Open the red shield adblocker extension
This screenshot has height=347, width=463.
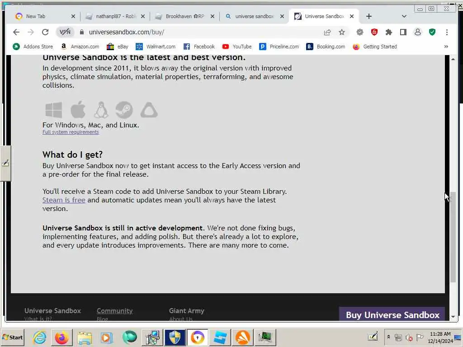click(374, 32)
